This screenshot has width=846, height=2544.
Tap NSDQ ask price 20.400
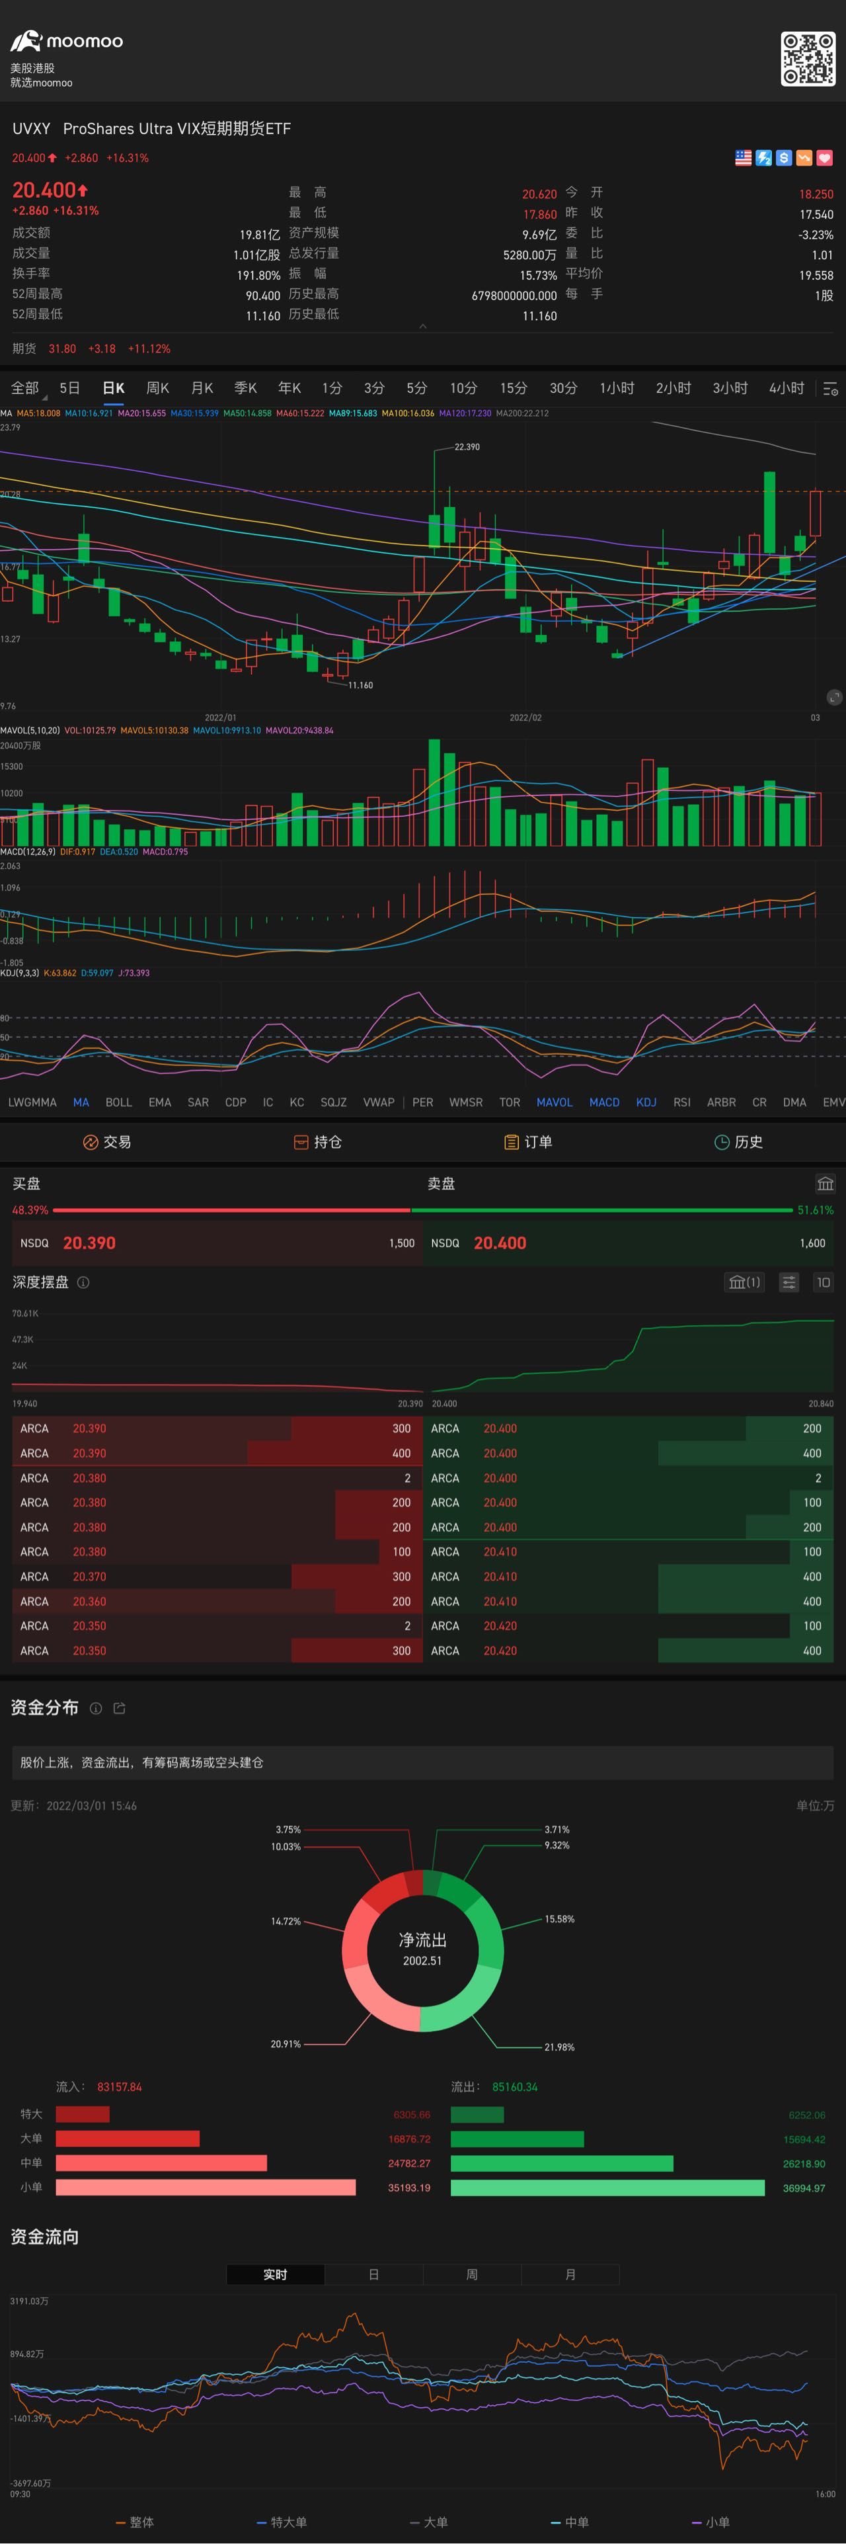(500, 1243)
